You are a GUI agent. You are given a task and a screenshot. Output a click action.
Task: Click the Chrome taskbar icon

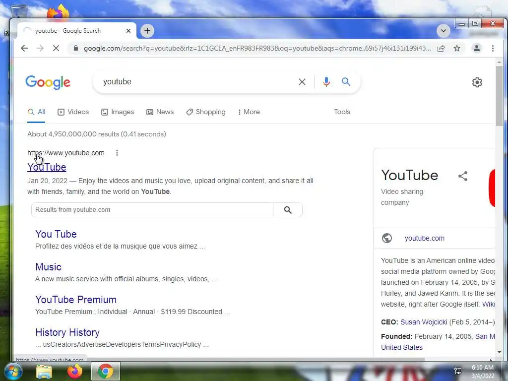106,371
